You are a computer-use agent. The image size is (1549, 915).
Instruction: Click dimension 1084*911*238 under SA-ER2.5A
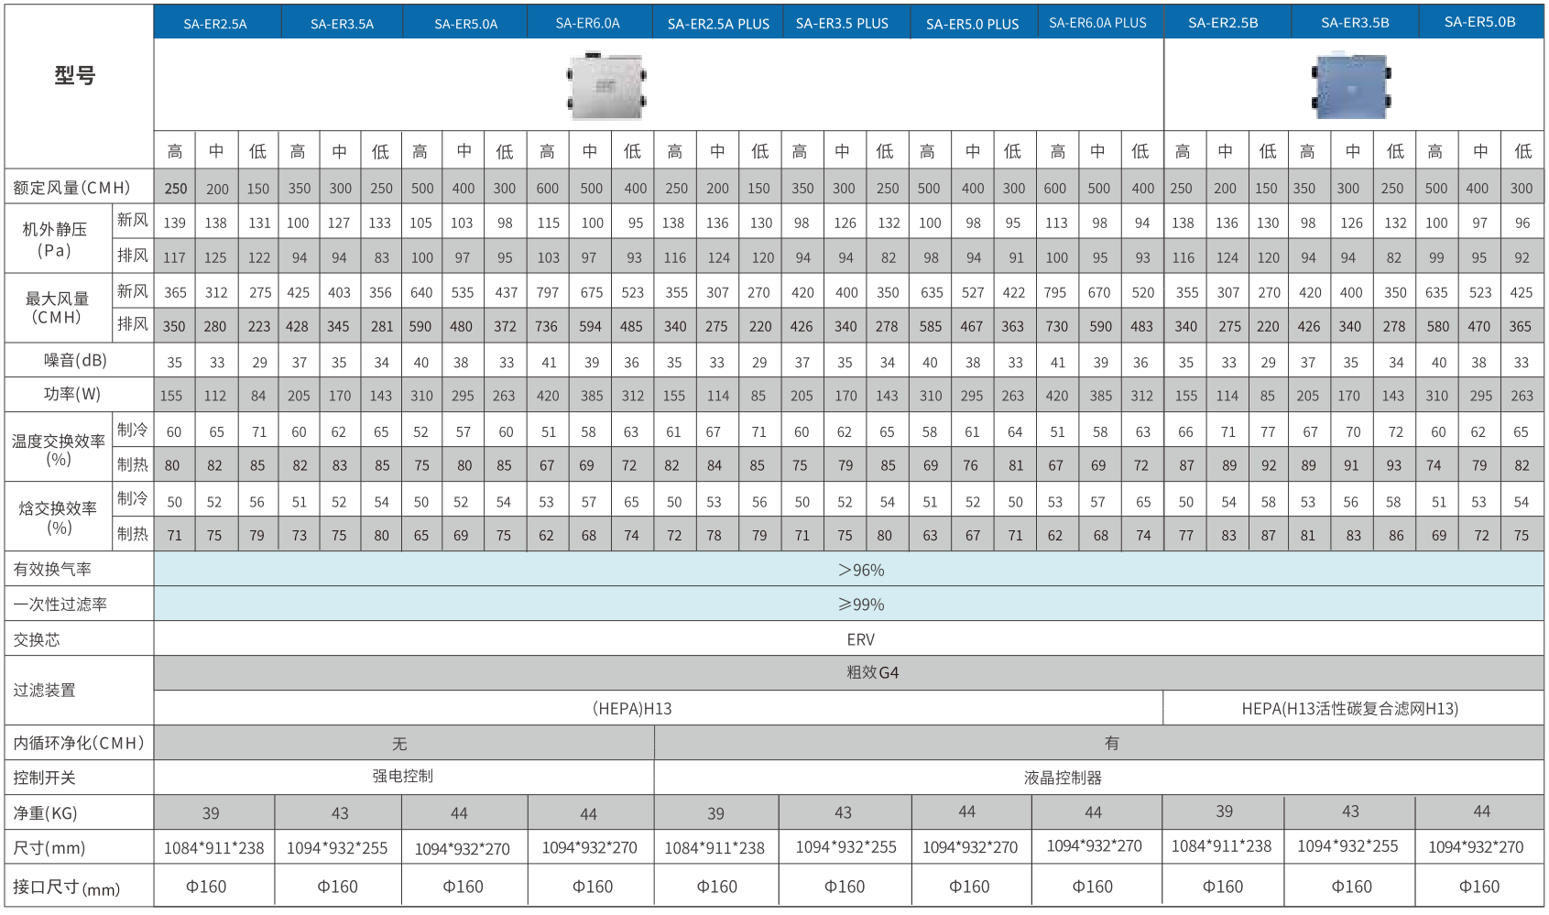tap(214, 848)
